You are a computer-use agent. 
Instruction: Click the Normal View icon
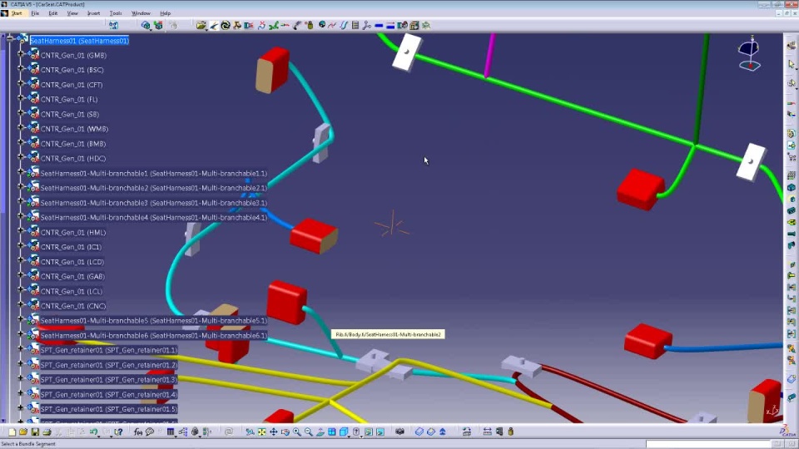point(320,432)
